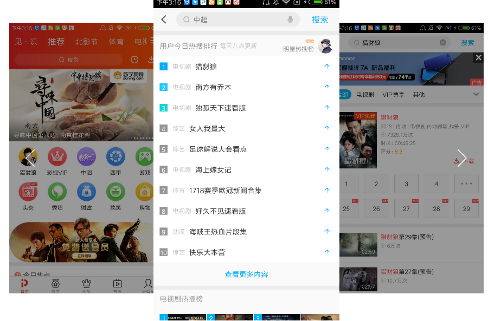
Task: Clear the 猎豺狼 search text with X icon
Action: pyautogui.click(x=443, y=43)
